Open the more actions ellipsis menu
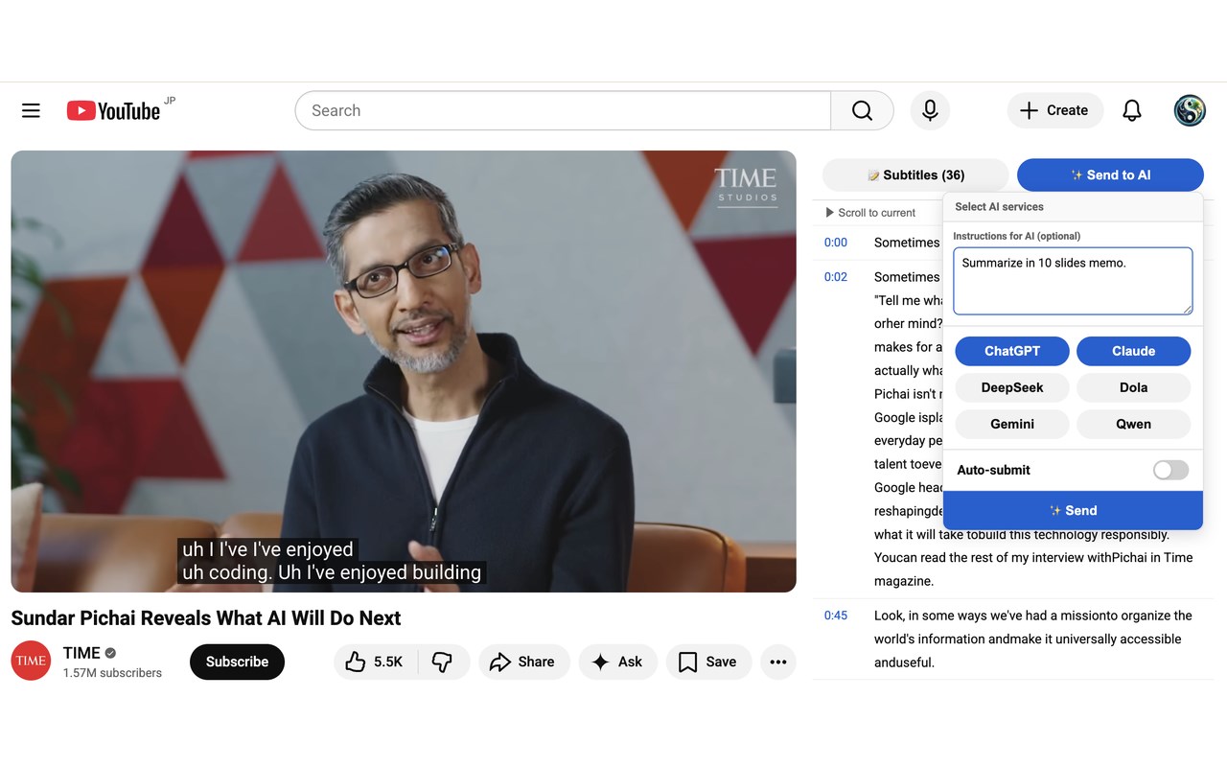This screenshot has width=1227, height=767. click(778, 662)
